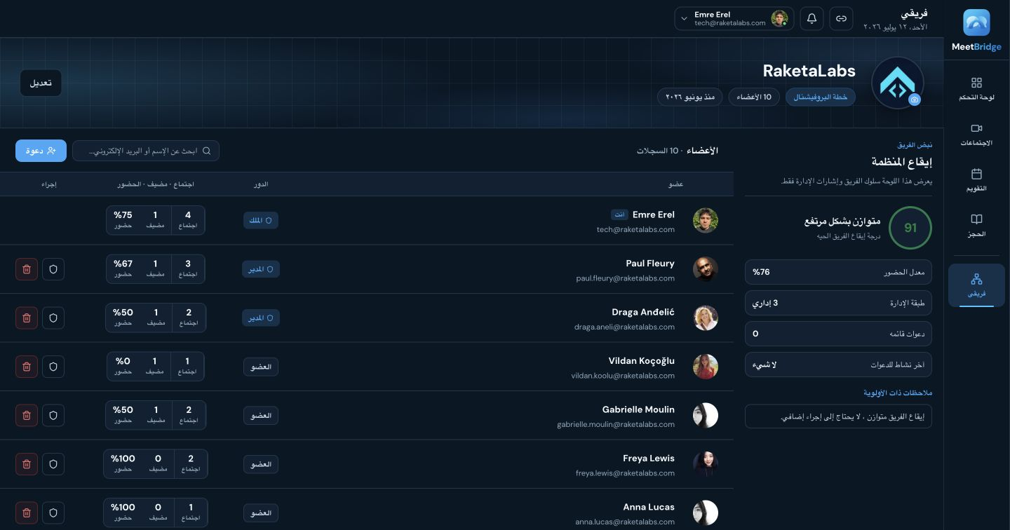1010x530 pixels.
Task: Delete Draga Anđelić from the team
Action: 27,318
